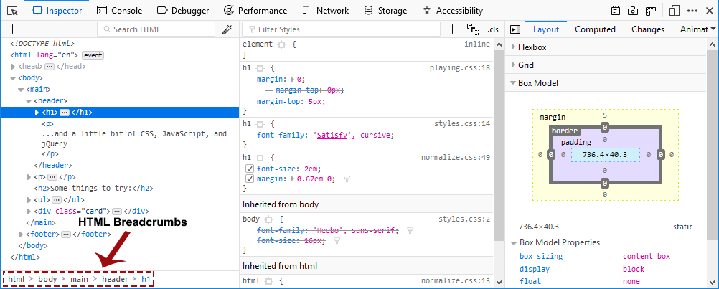719x289 pixels.
Task: Expand the footer element in the tree
Action: click(22, 234)
